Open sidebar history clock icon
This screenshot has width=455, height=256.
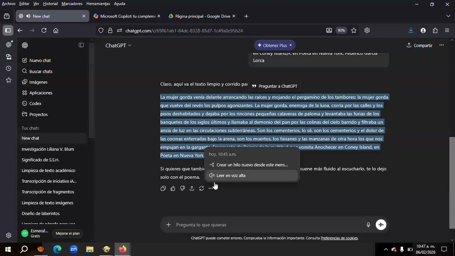(x=9, y=68)
